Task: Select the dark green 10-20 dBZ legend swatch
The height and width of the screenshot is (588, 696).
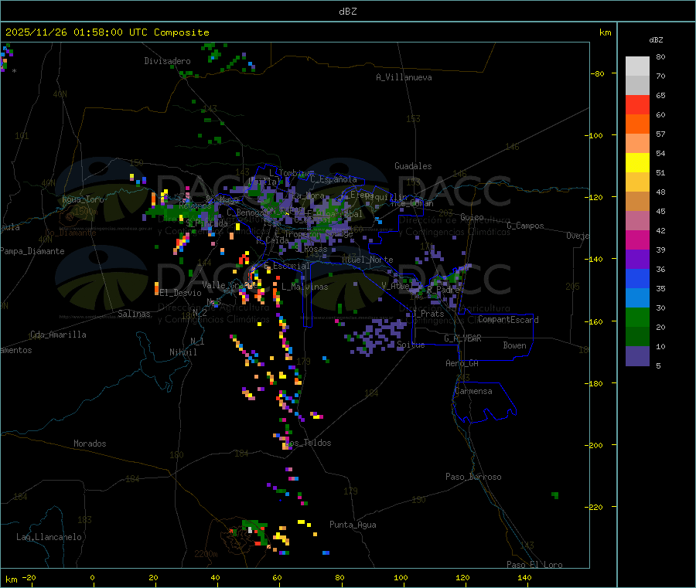Action: [637, 337]
